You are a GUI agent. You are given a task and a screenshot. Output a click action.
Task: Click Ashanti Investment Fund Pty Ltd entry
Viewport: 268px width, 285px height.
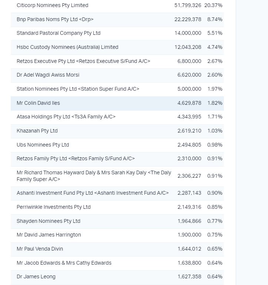[117, 193]
